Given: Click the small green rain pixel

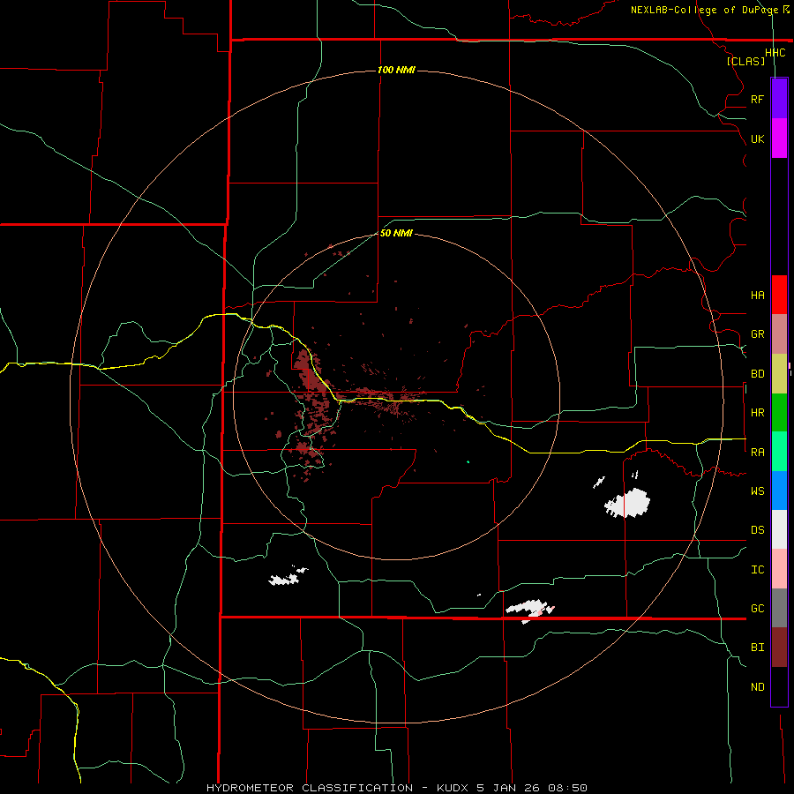Looking at the screenshot, I should coord(468,461).
